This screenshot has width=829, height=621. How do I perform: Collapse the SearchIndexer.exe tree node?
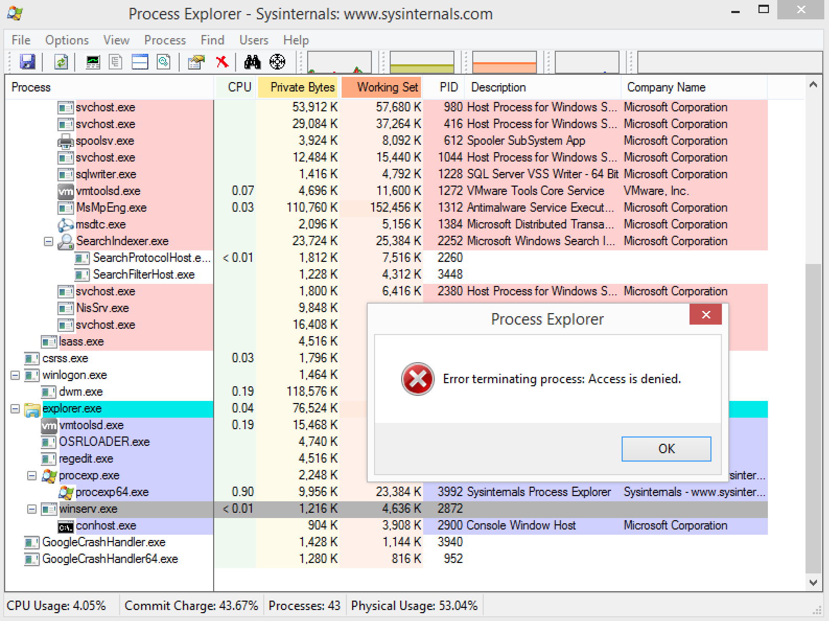click(x=49, y=241)
